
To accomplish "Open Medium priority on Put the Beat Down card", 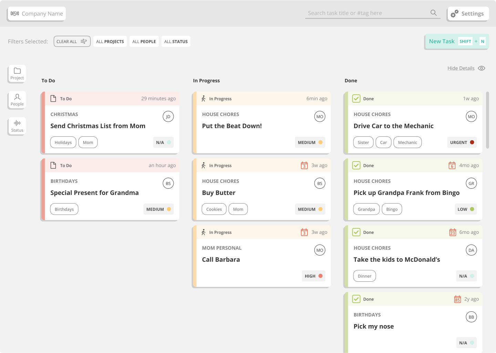I will (310, 142).
